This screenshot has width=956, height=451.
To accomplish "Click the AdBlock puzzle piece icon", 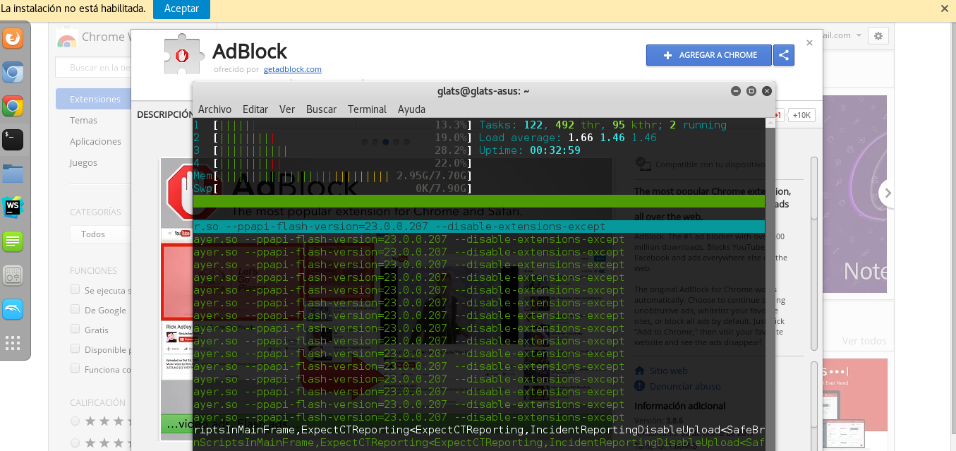I will coord(184,55).
